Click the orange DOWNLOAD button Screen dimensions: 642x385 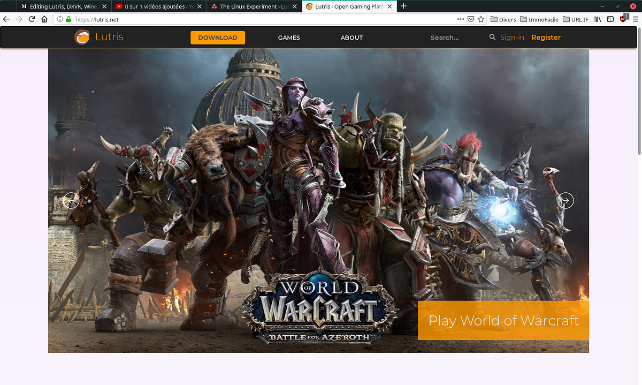tap(218, 37)
